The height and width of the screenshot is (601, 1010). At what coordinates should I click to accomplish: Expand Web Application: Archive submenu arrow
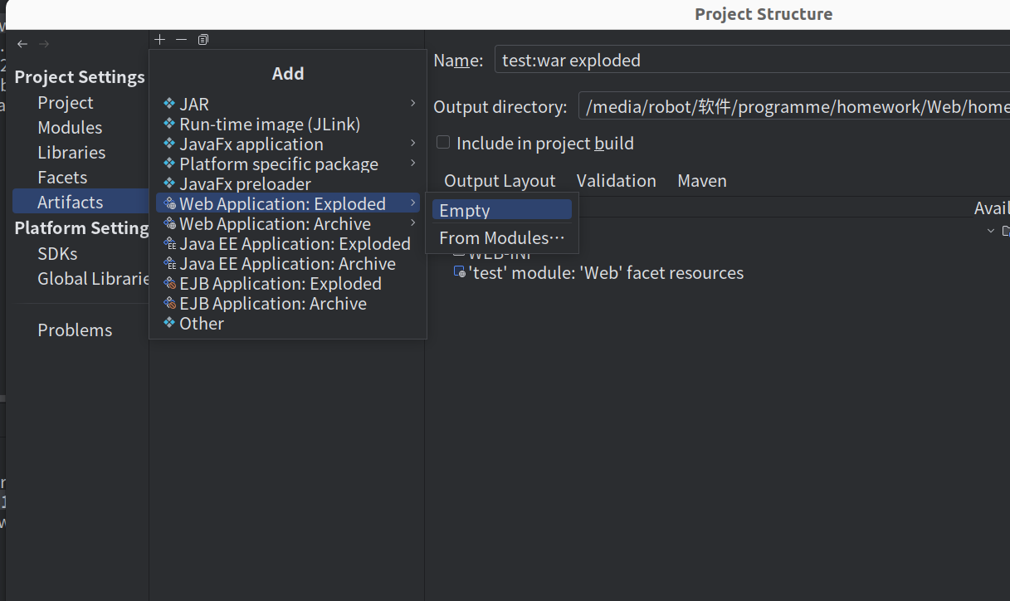412,223
